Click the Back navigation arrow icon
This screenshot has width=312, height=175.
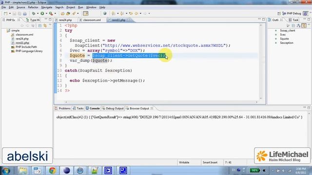[x=136, y=14]
